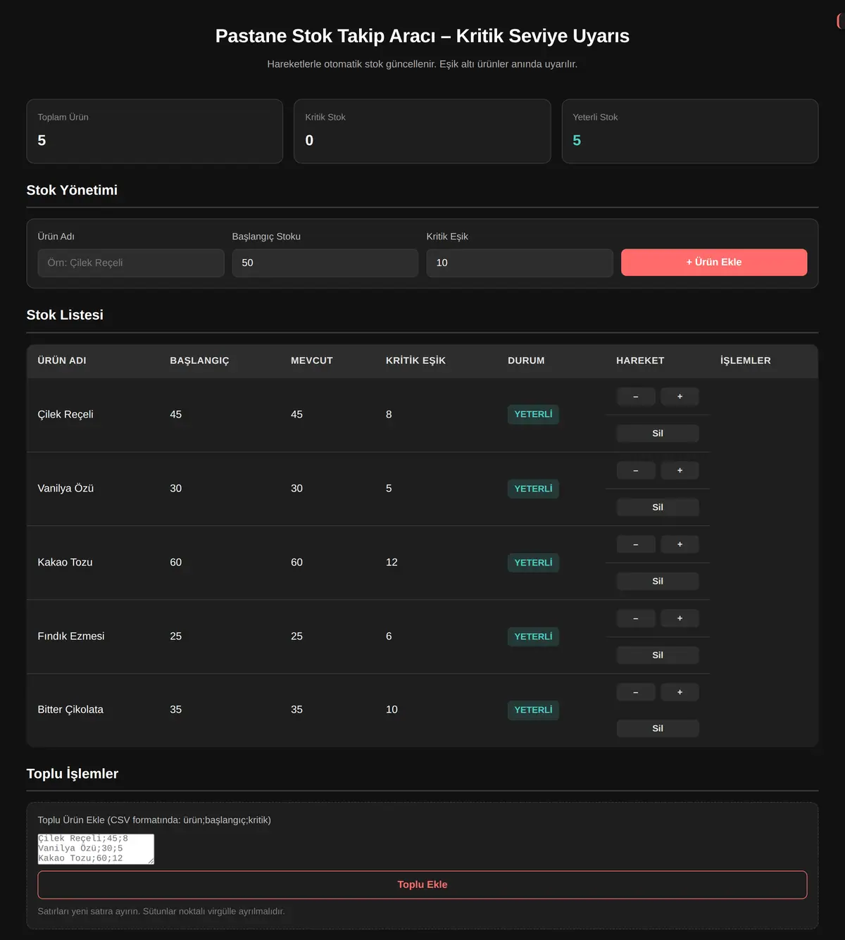Subtract from Fındık Ezmesi with minus button
The width and height of the screenshot is (845, 940).
636,618
